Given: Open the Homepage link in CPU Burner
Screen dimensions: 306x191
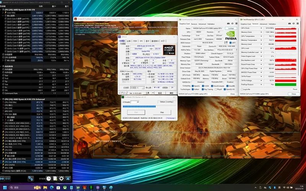Looking at the screenshot, I should (x=171, y=118).
